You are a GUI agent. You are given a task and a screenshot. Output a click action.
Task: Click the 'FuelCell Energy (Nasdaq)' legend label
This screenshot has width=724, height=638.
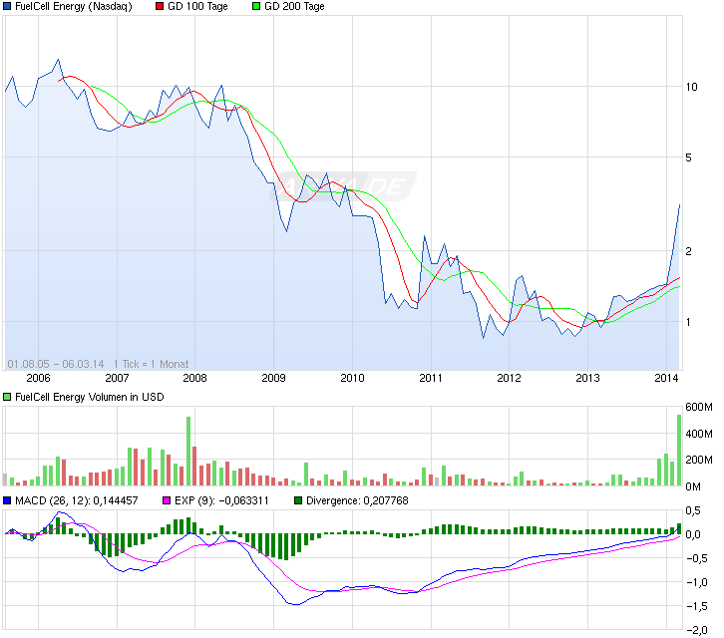click(x=74, y=6)
